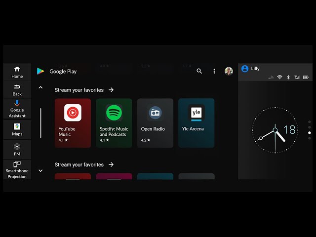Go to the Home screen
This screenshot has width=316, height=237.
pyautogui.click(x=17, y=72)
